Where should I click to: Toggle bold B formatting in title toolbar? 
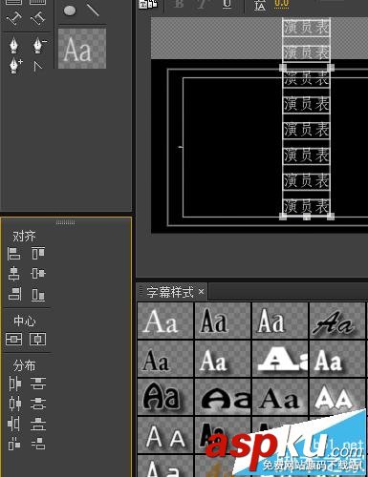coord(179,4)
